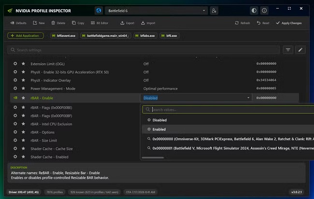Click the 7876 profiles status badge
314x199 pixels.
(55, 192)
